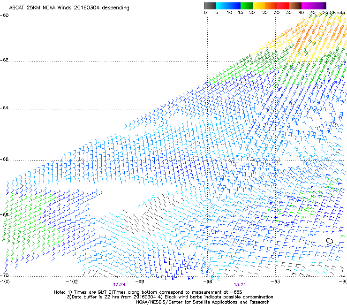Click the 'NOAA/NESDIS/Center for Satellite Applications' credit
This screenshot has width=347, height=305.
203,302
